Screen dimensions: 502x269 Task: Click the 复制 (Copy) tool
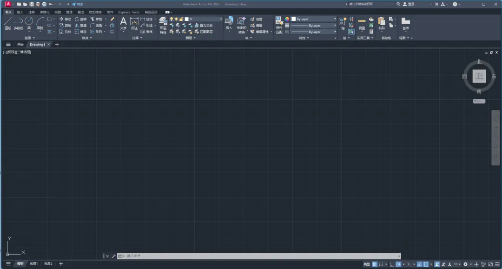pyautogui.click(x=65, y=25)
